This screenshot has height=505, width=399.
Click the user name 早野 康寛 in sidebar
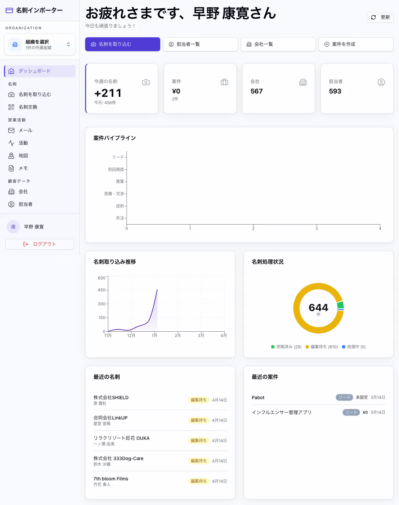coord(34,227)
